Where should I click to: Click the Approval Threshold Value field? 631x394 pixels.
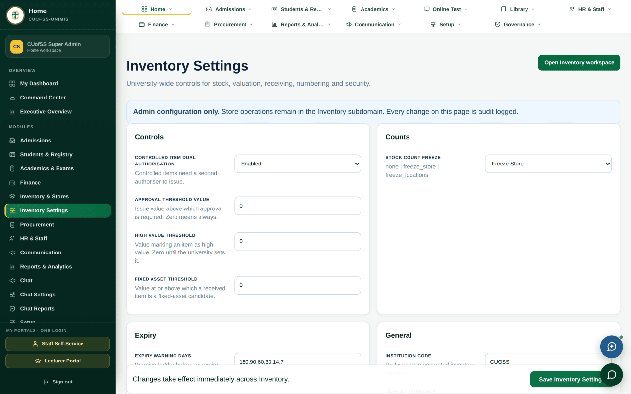[297, 206]
